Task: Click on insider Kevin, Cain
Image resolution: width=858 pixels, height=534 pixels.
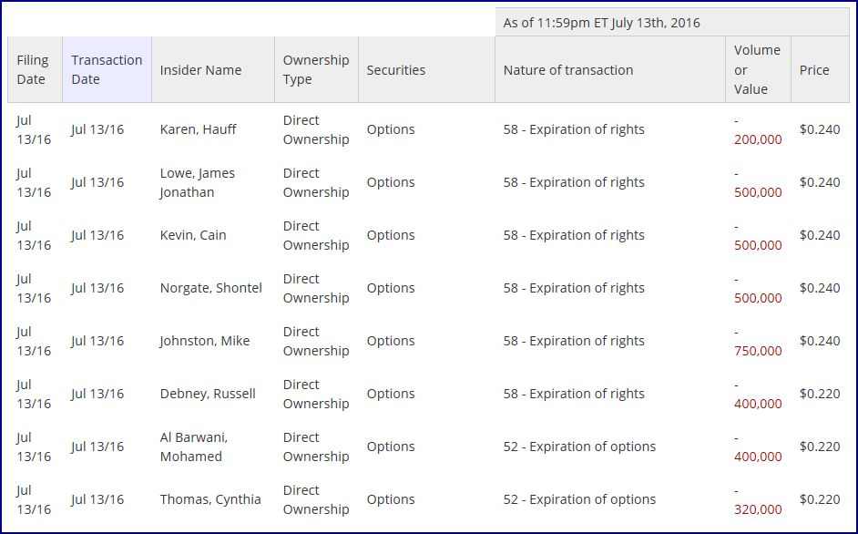Action: point(193,235)
